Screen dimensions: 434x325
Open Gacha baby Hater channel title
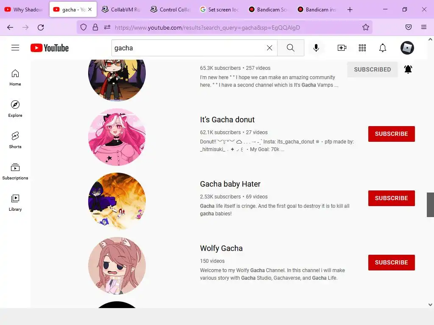pyautogui.click(x=230, y=184)
